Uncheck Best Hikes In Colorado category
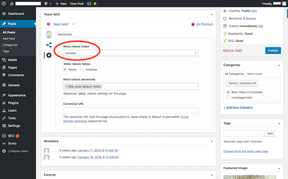Screen dimensions: 288x179 click(228, 92)
